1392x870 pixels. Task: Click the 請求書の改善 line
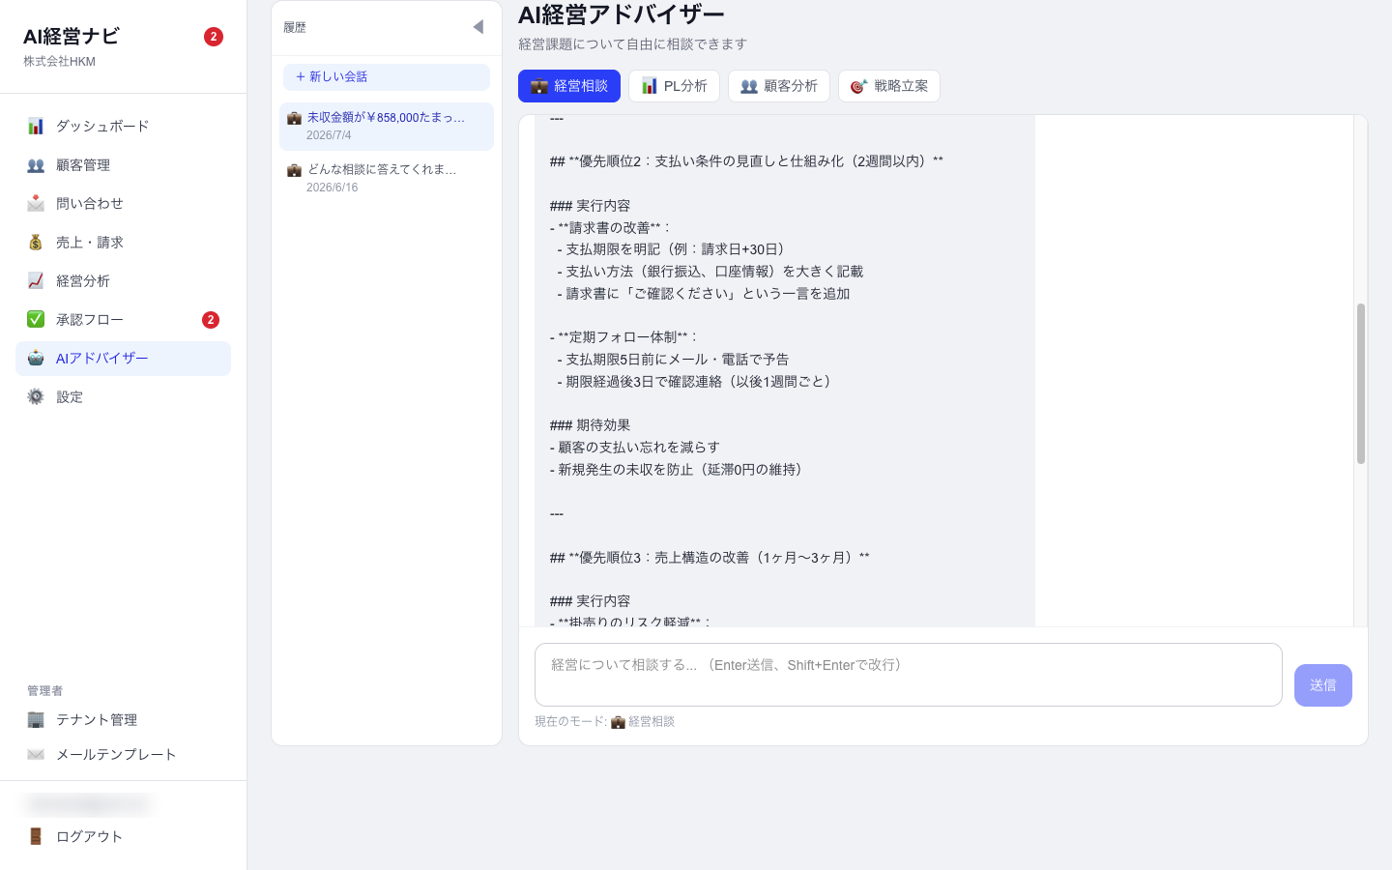(611, 228)
